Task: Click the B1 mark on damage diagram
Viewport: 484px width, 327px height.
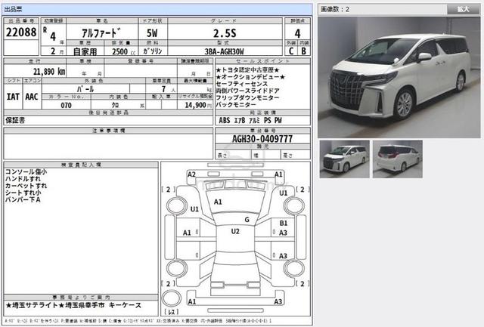Action: tap(284, 223)
